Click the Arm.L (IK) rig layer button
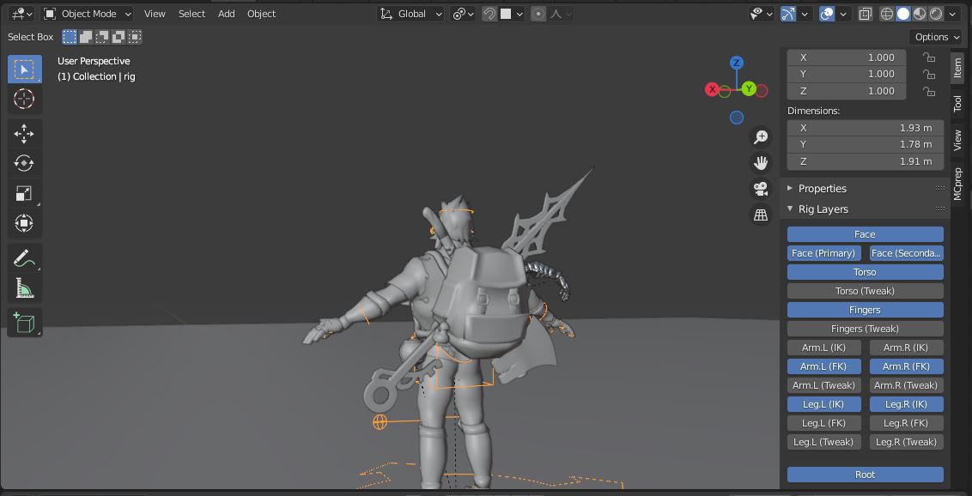Image resolution: width=972 pixels, height=496 pixels. [823, 348]
